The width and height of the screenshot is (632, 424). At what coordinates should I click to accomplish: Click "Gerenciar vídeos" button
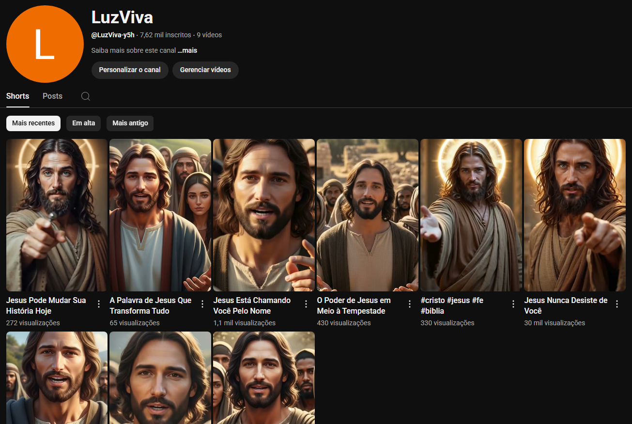click(x=205, y=70)
